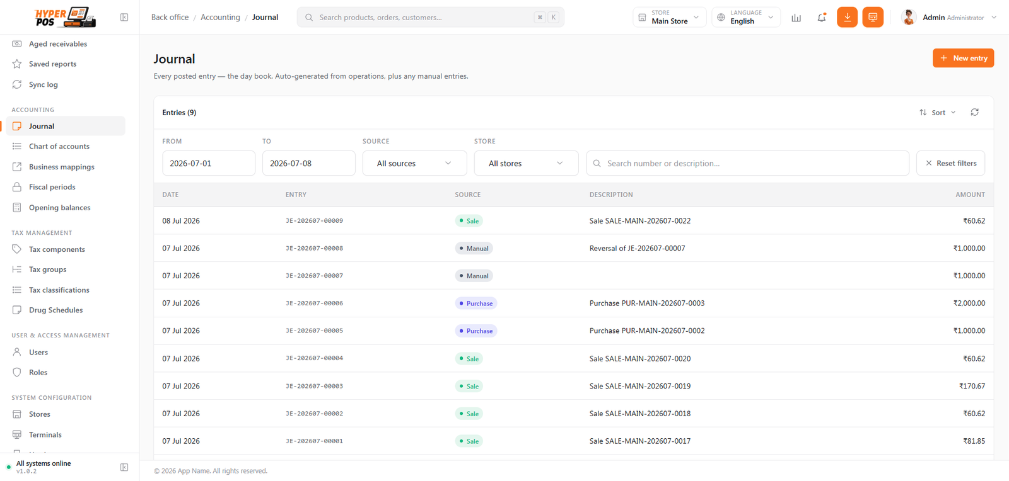Click the Sync log icon

[17, 84]
